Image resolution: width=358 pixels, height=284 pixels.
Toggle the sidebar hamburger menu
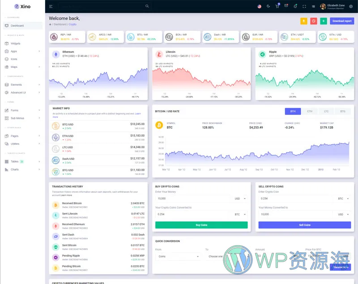pyautogui.click(x=51, y=6)
